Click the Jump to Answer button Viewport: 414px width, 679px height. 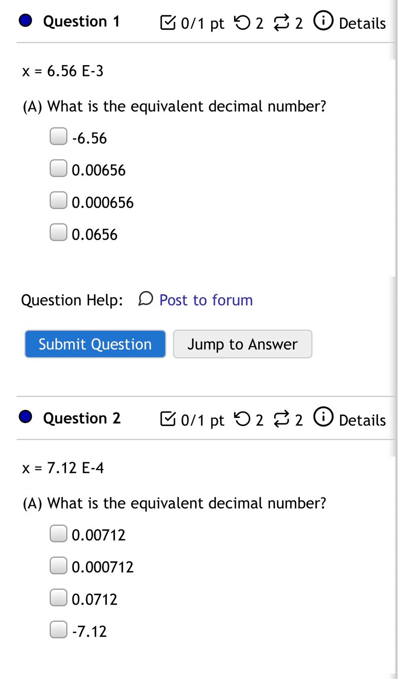coord(243,344)
